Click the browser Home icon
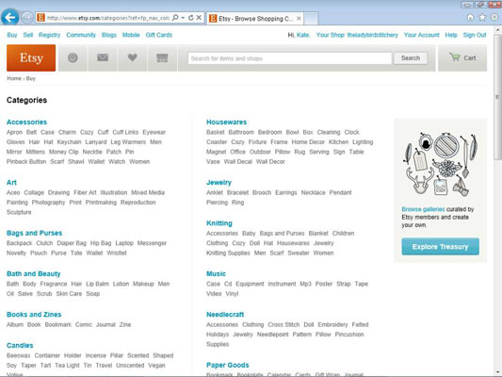502x377 pixels. pyautogui.click(x=470, y=18)
